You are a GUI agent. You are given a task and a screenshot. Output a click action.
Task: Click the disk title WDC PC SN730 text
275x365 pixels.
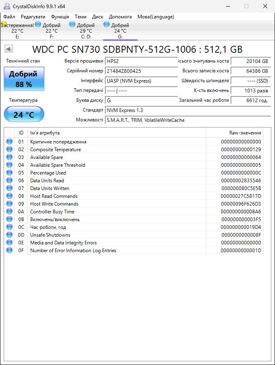[137, 49]
